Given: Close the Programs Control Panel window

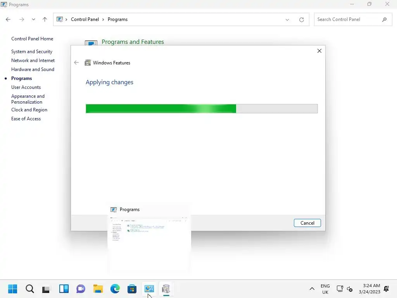Looking at the screenshot, I should pos(387,4).
